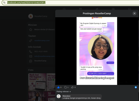139x101 pixels.
Task: Click the Info kontak heading
Action: click(x=34, y=47)
